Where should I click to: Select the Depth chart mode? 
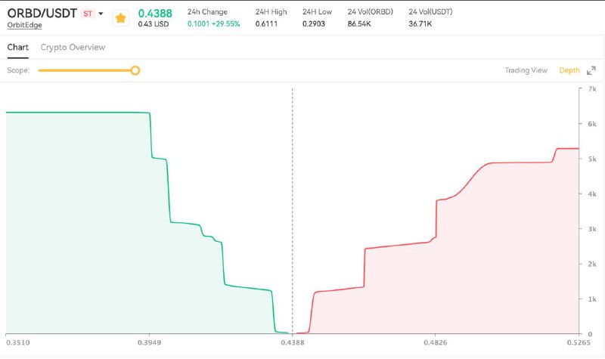click(569, 70)
